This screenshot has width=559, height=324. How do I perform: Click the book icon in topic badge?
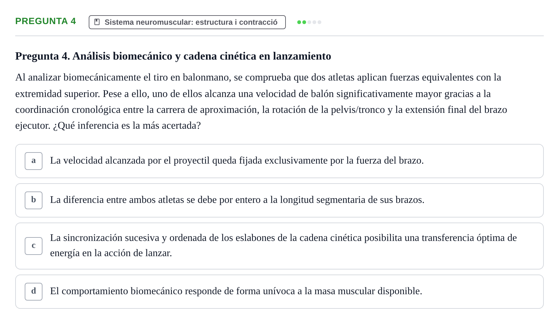[x=97, y=22]
